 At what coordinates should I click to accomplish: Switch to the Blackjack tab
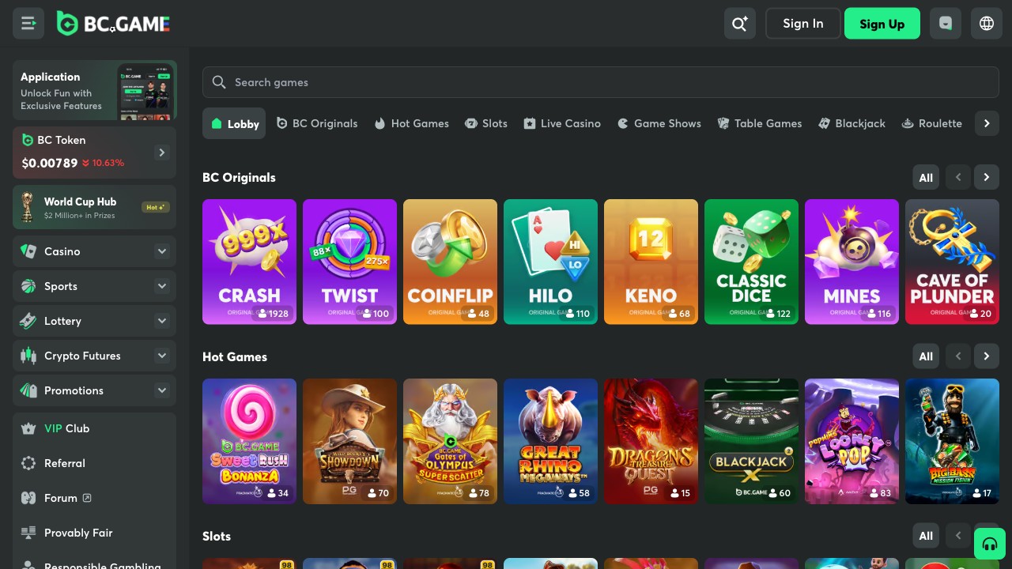852,123
